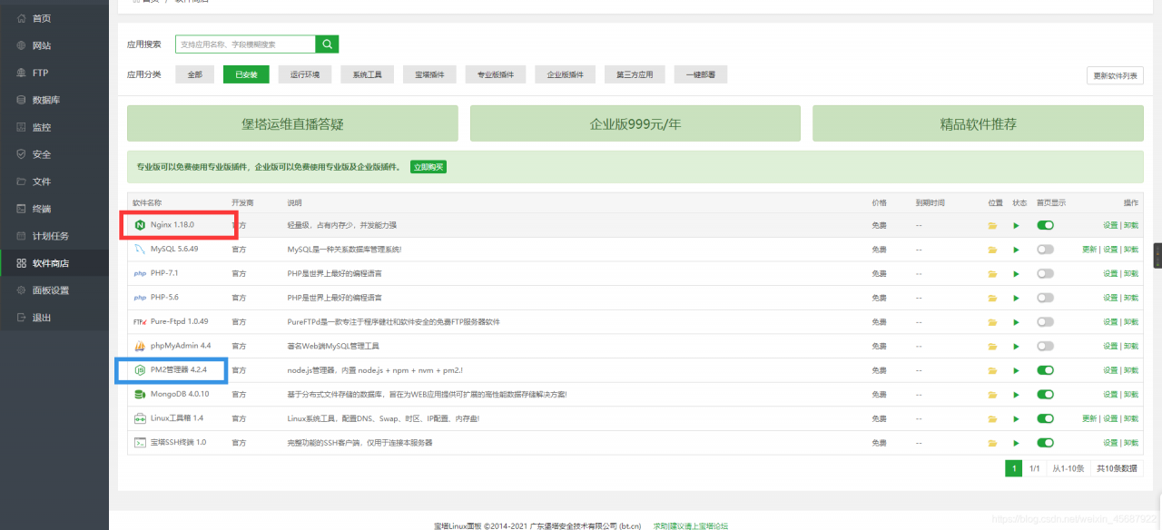
Task: Click the status play icon for MongoDB 4.0.10
Action: (x=1017, y=395)
